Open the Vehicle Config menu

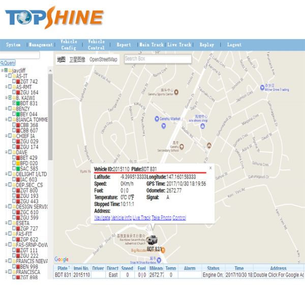click(x=69, y=45)
